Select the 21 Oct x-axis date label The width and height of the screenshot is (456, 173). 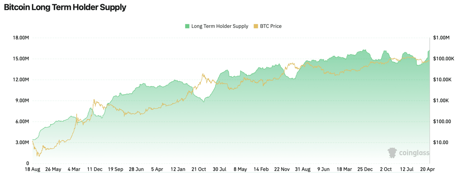[198, 169]
